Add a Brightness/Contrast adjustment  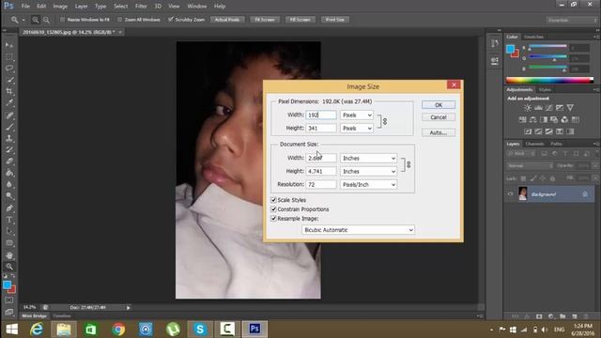pos(528,108)
